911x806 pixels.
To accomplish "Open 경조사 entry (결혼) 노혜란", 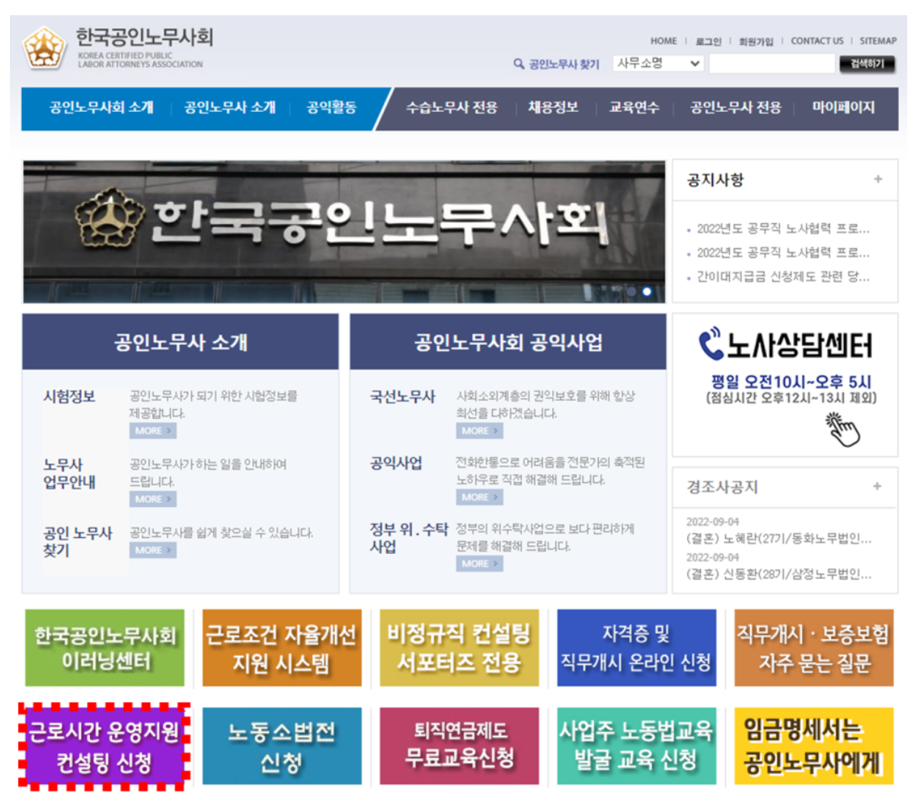I will pyautogui.click(x=778, y=539).
